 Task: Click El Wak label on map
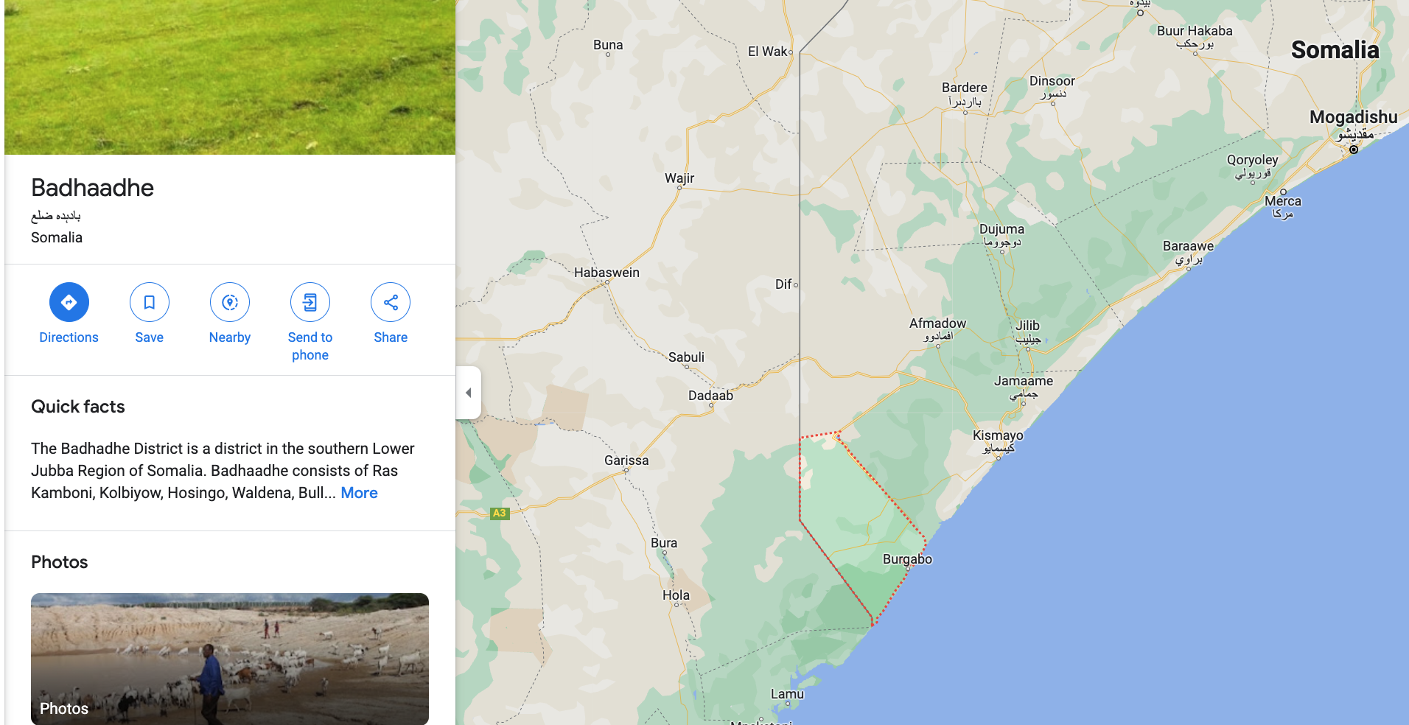pos(768,52)
